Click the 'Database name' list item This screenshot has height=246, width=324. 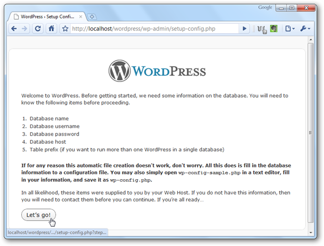(x=49, y=118)
